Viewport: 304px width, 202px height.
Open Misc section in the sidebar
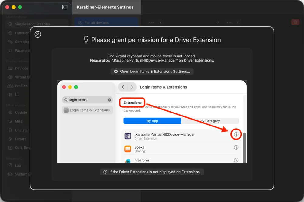[16, 121]
